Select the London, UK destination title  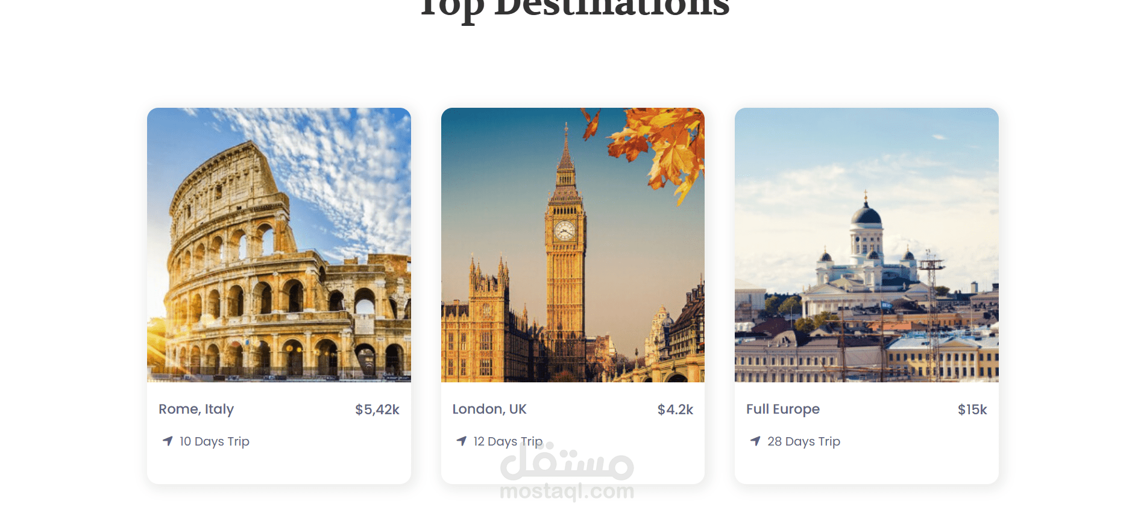[489, 409]
